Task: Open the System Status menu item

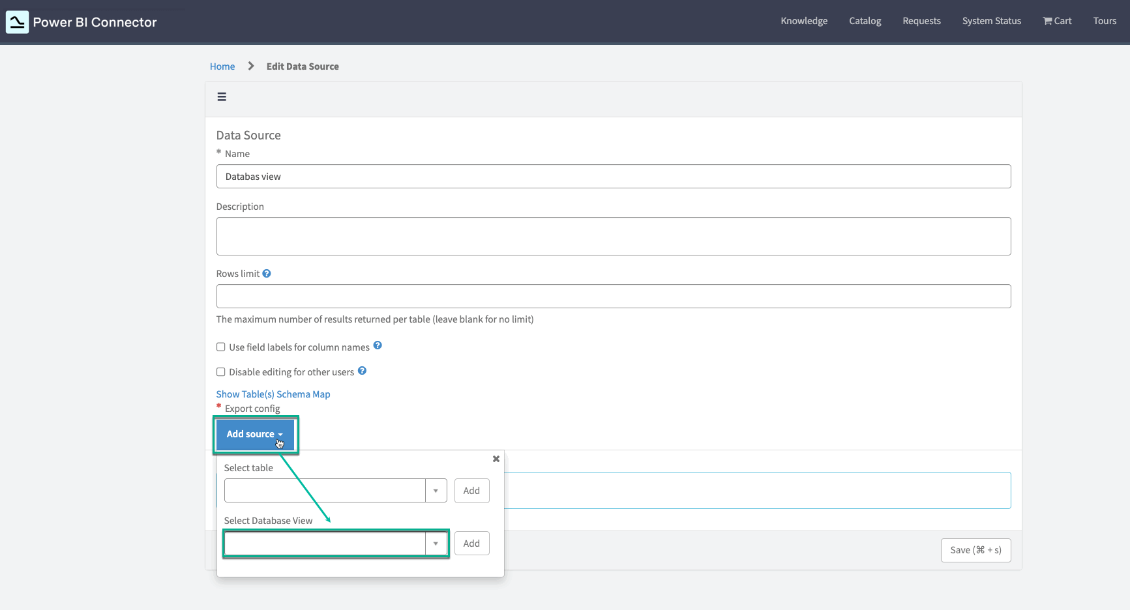Action: [991, 20]
